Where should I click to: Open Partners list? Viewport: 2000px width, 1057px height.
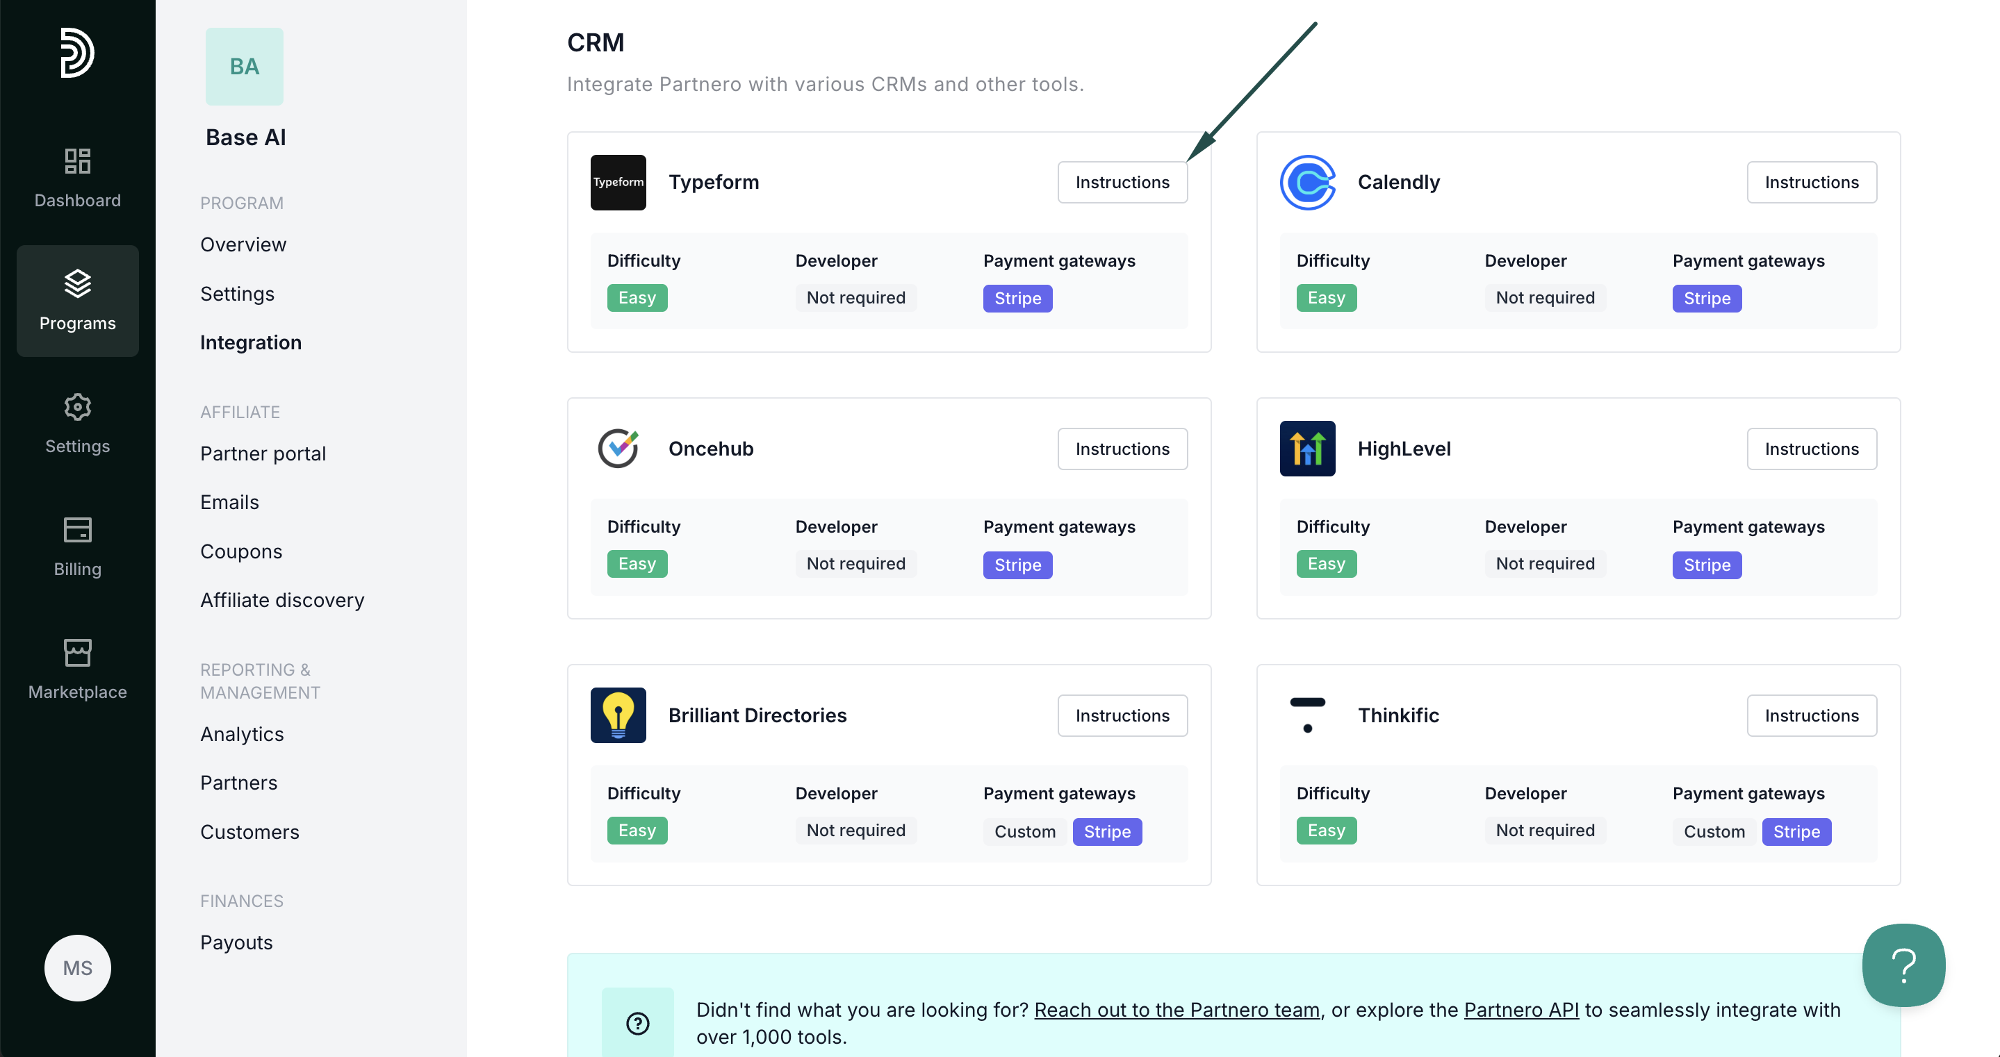click(238, 782)
